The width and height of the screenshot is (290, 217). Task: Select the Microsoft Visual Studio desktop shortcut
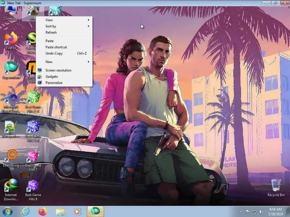(11, 101)
